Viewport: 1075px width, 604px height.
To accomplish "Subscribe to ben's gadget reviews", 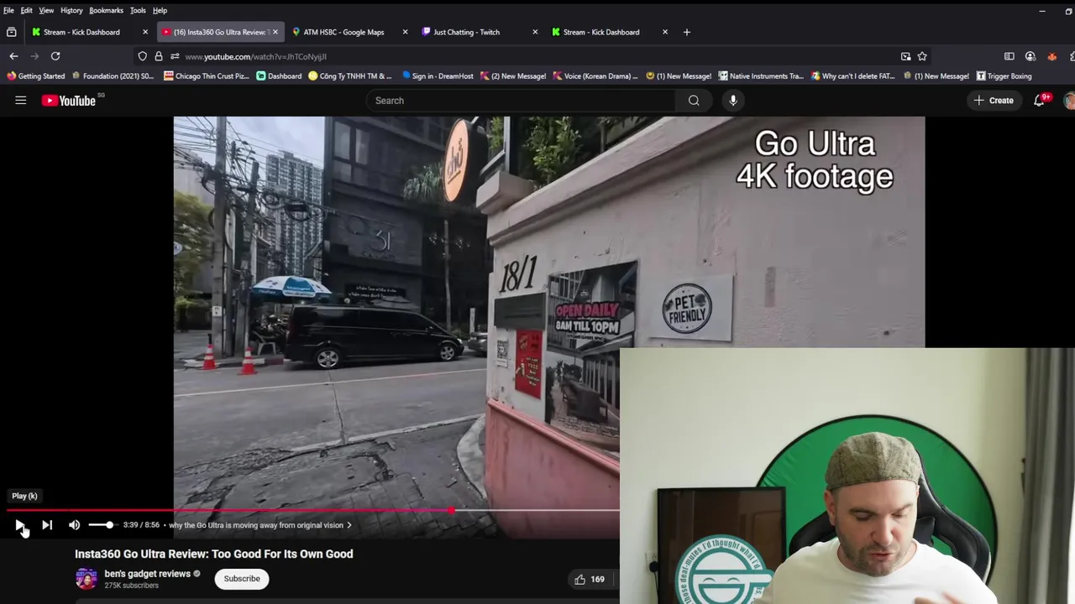I will pyautogui.click(x=242, y=579).
